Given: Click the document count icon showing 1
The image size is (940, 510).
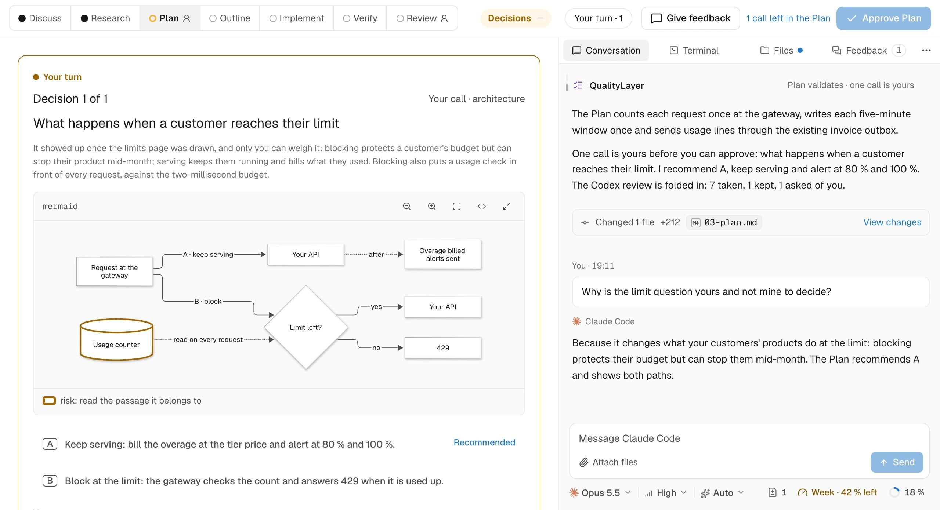Looking at the screenshot, I should click(773, 492).
